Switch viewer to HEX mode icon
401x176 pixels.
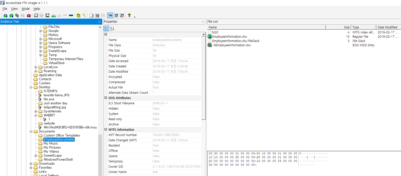point(122,15)
